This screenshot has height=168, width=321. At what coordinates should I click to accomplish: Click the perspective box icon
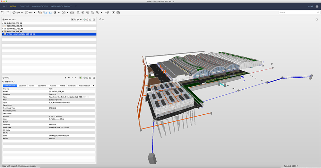[72, 13]
